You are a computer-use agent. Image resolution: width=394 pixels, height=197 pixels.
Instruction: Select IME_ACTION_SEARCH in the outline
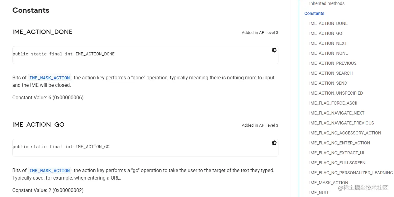pyautogui.click(x=331, y=73)
